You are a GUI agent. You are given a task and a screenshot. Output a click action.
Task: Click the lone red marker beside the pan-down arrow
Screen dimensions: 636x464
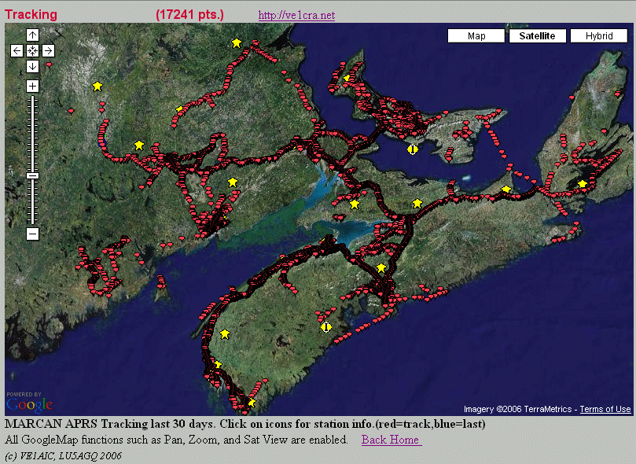click(x=49, y=65)
